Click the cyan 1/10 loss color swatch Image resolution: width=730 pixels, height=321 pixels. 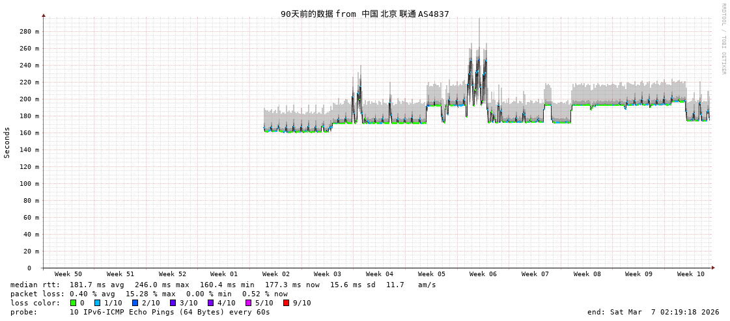[98, 303]
